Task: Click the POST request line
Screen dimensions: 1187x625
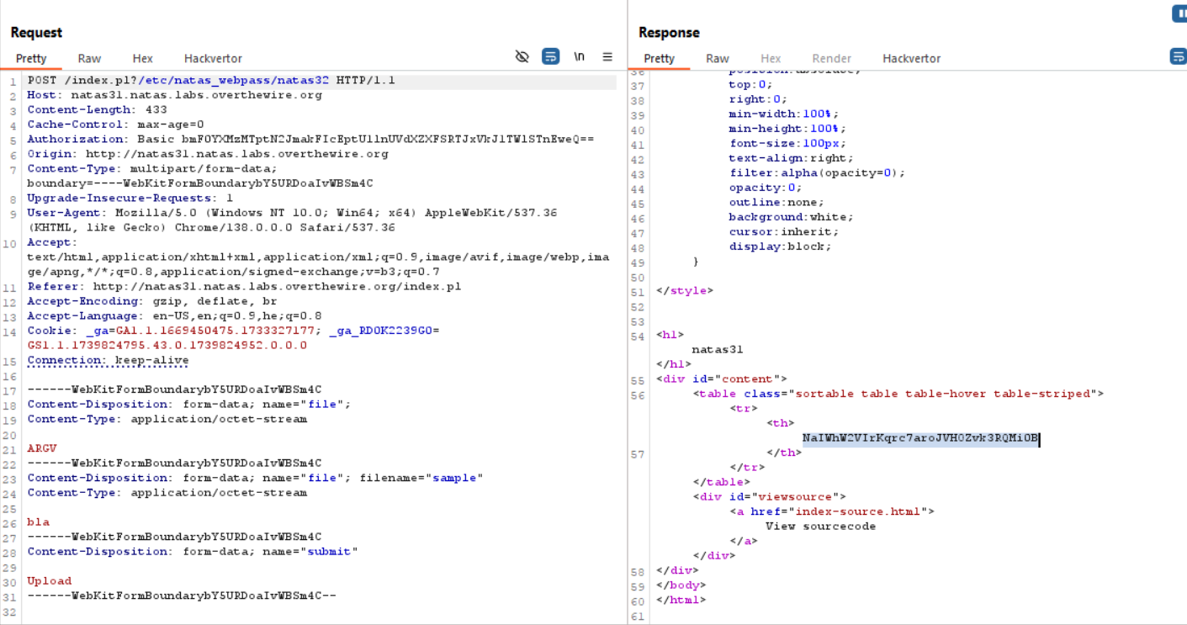Action: coord(211,81)
